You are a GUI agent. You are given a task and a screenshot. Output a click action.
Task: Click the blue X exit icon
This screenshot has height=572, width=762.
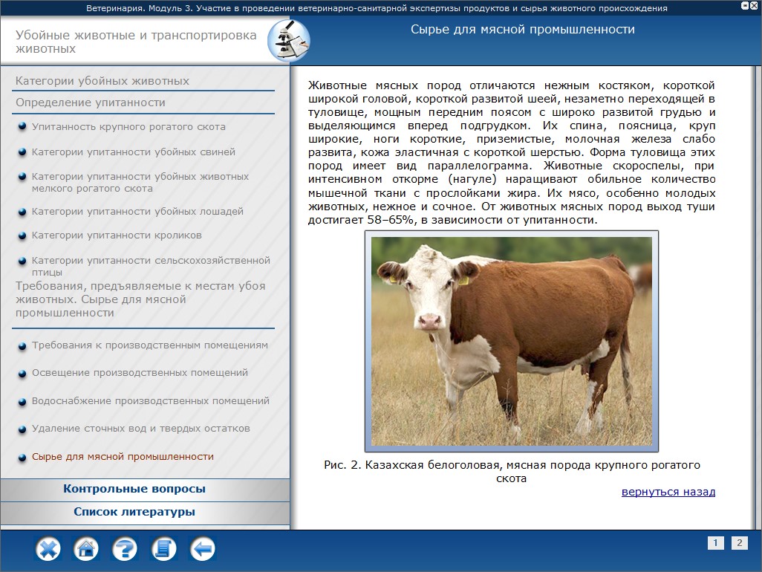[x=48, y=550]
